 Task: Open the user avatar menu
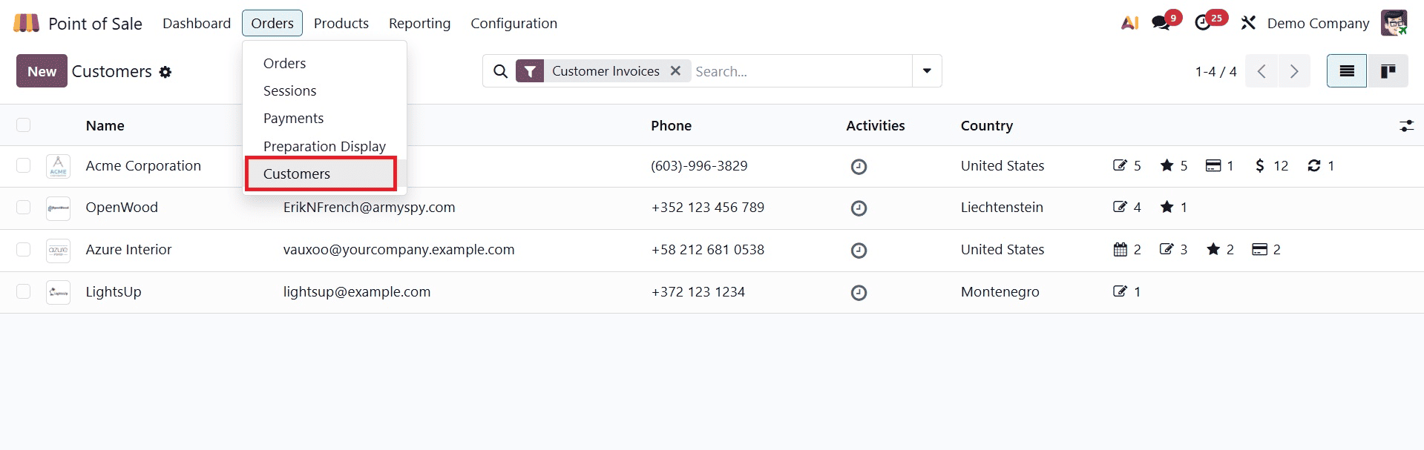point(1394,23)
